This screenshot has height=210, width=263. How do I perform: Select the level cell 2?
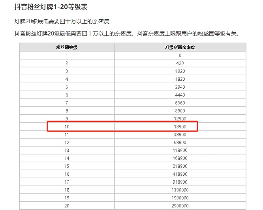pos(67,63)
